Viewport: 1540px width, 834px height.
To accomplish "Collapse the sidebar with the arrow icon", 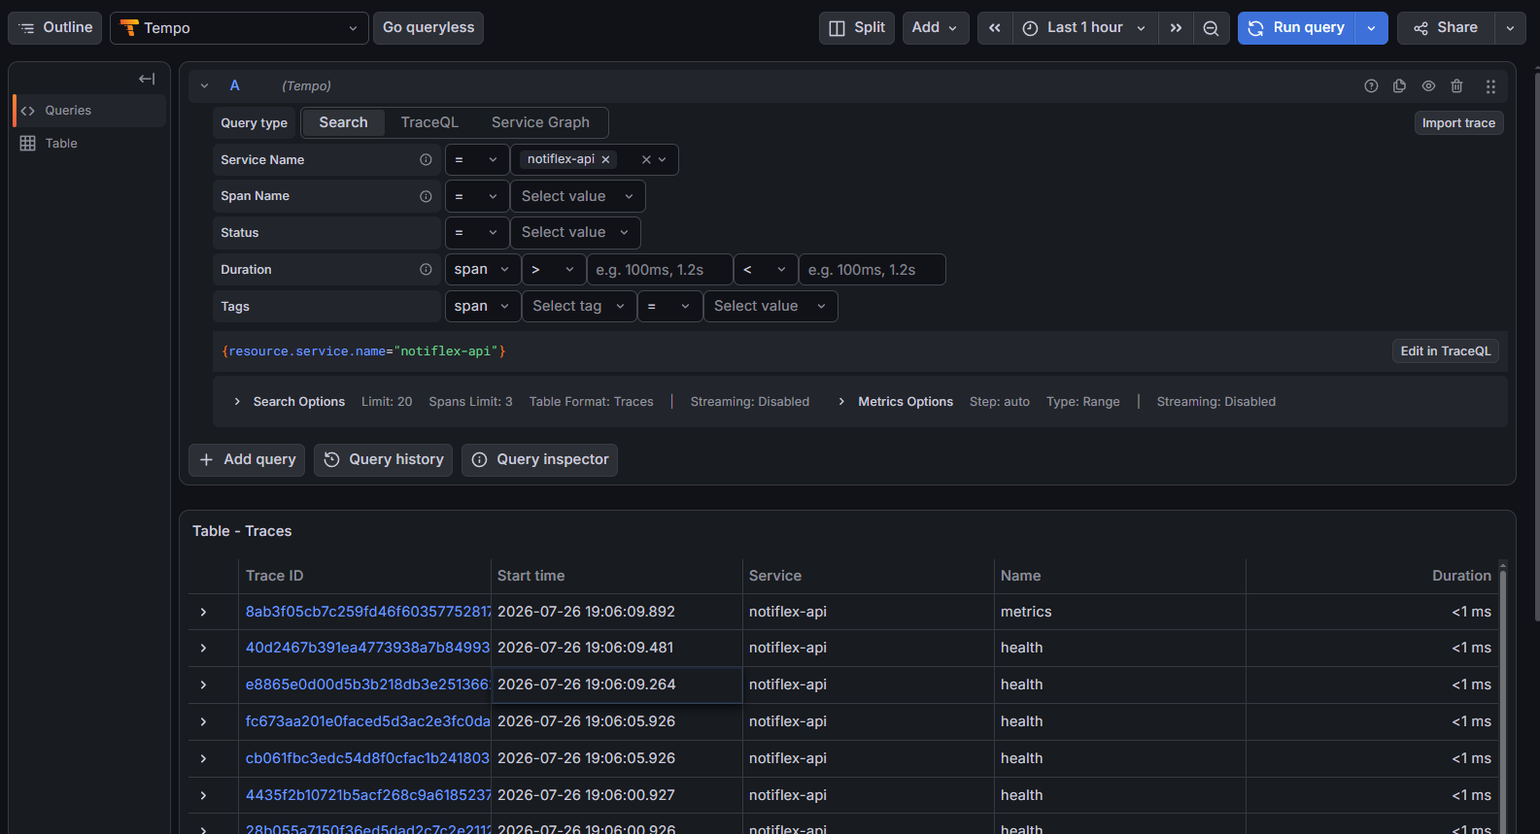I will pos(147,79).
